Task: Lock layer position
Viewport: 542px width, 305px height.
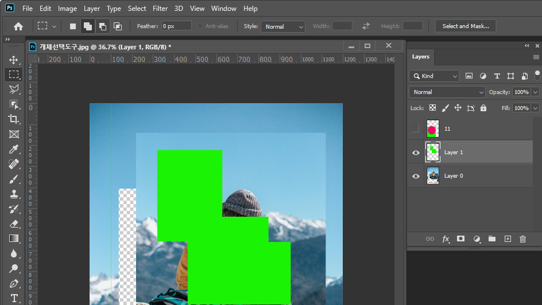Action: coord(458,108)
